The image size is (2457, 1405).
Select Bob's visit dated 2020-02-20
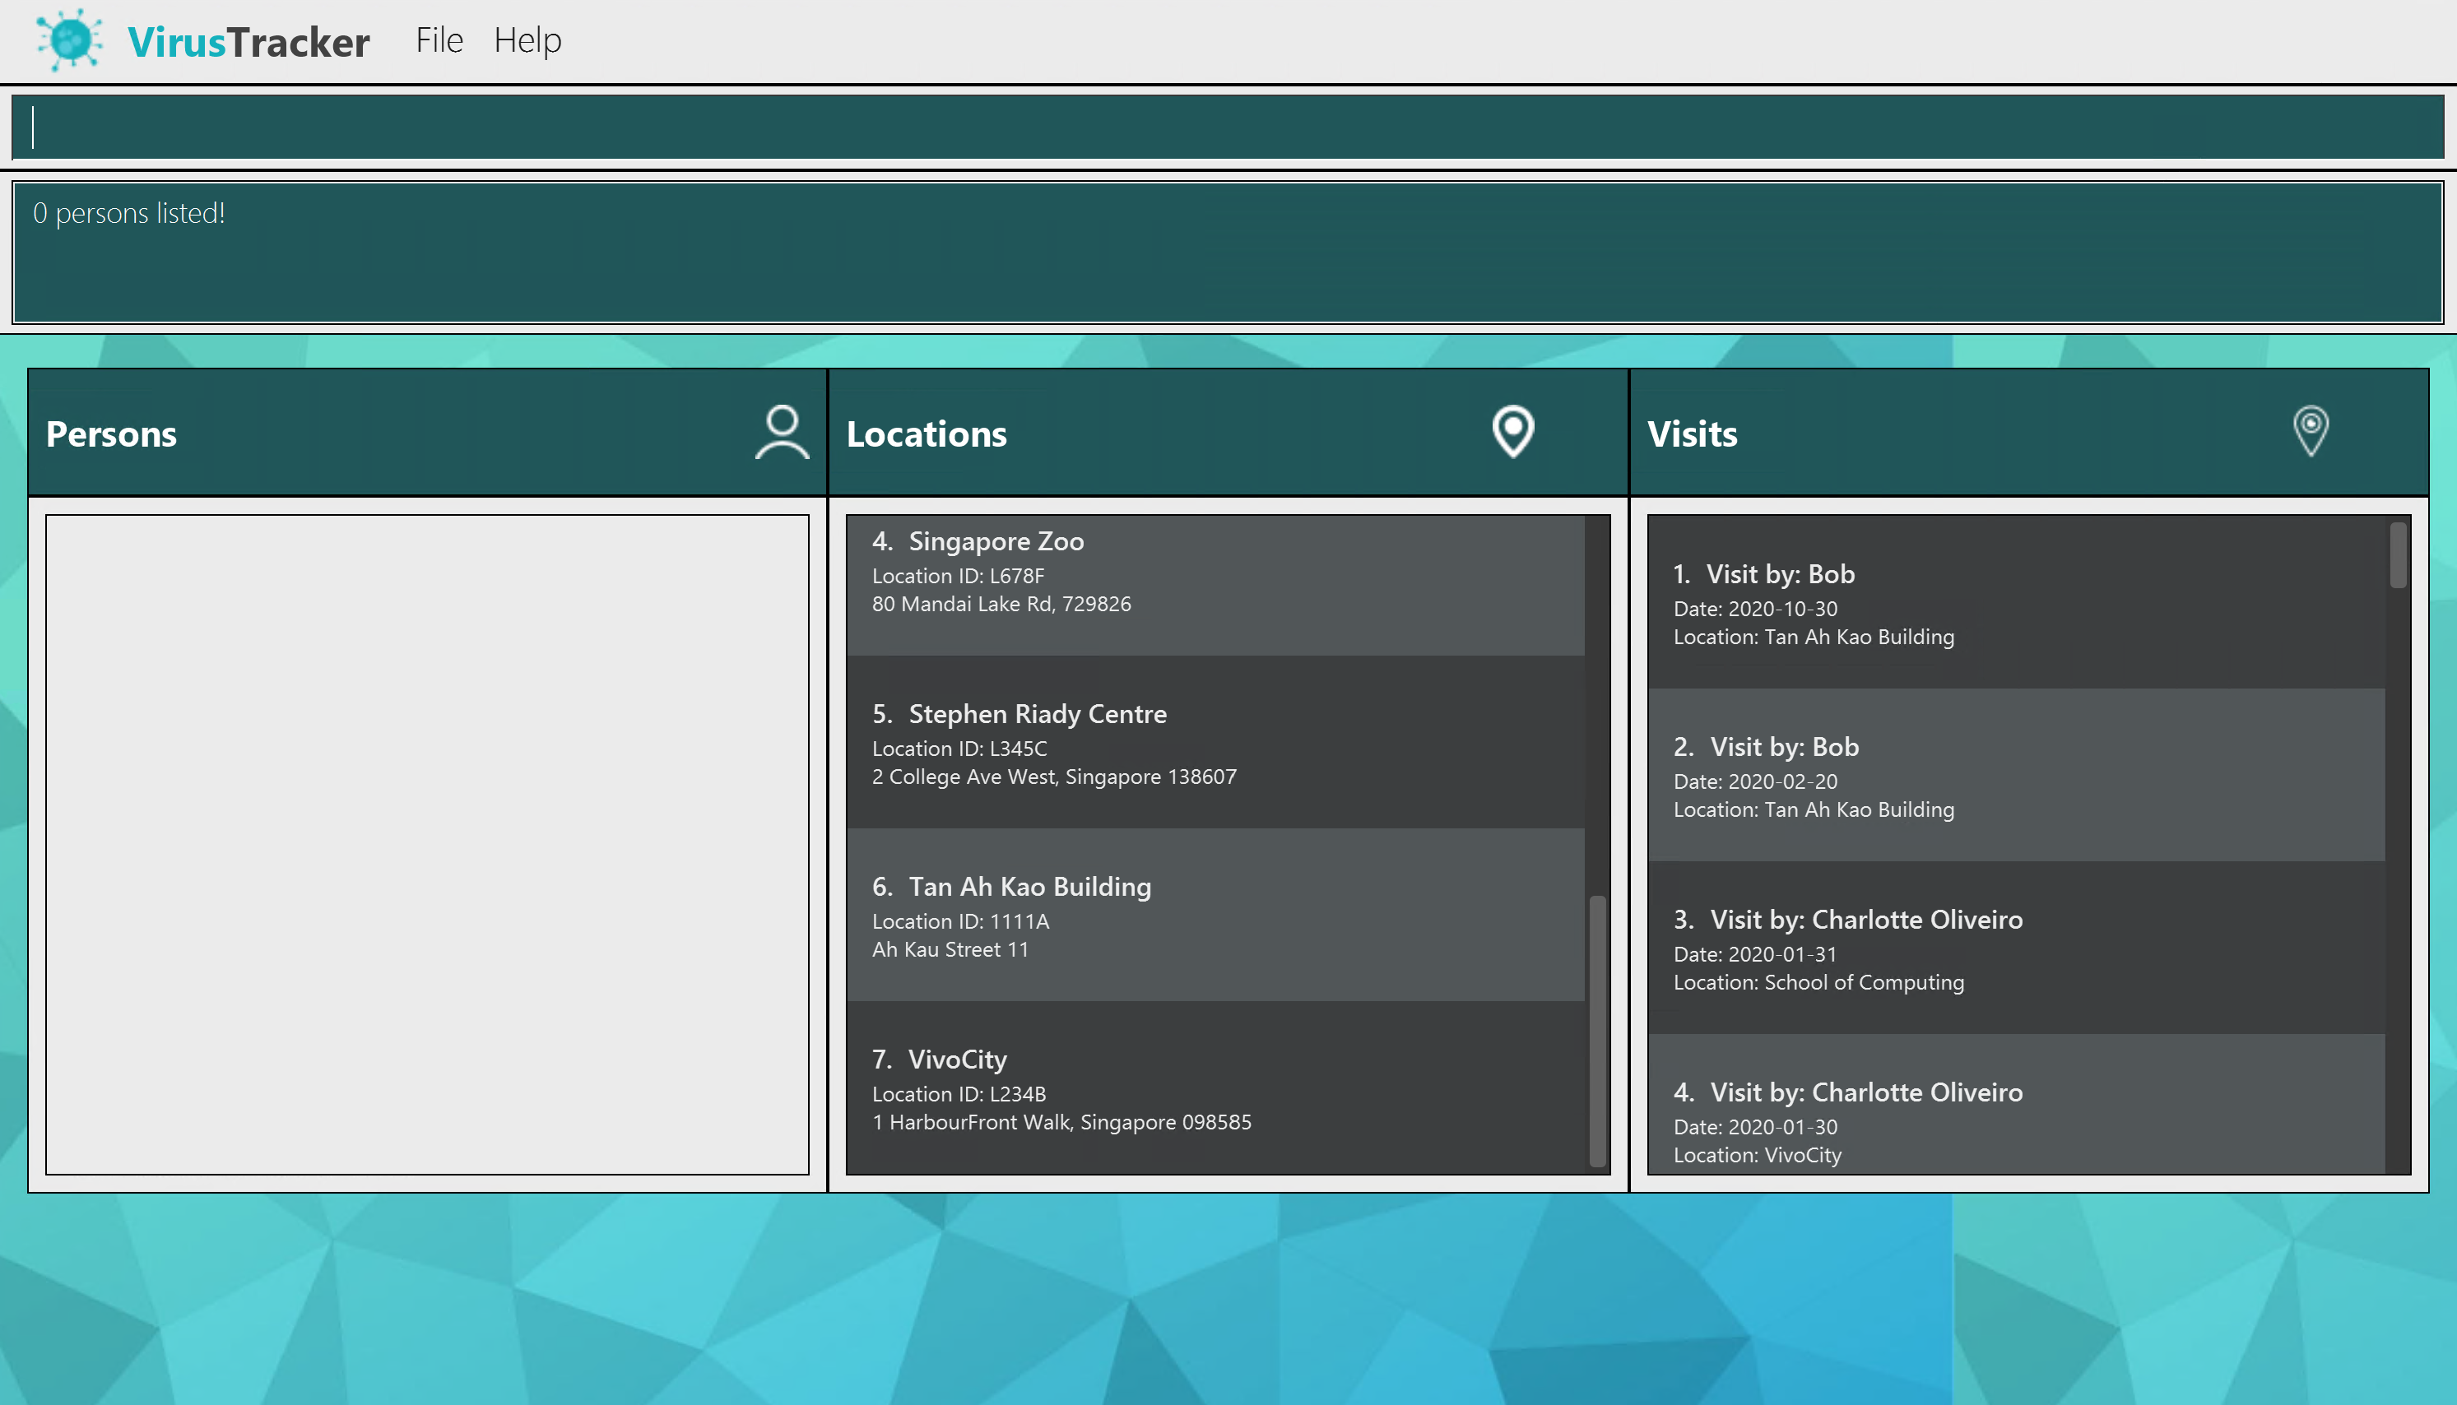coord(2015,776)
